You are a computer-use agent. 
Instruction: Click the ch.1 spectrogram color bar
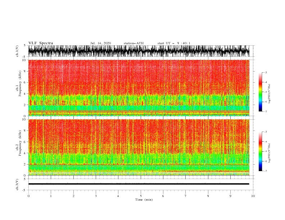point(261,92)
